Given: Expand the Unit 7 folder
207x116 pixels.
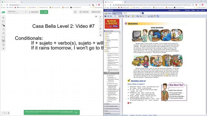Looking at the screenshot, I should (x=105, y=50).
